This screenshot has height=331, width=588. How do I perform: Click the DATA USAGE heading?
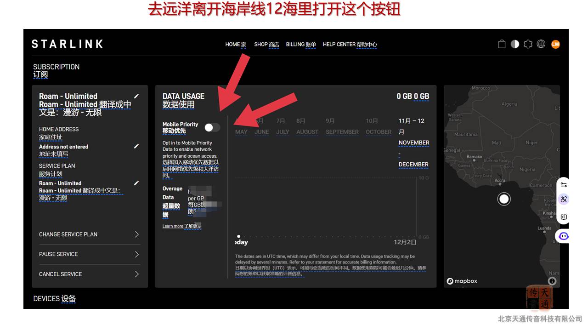point(183,96)
